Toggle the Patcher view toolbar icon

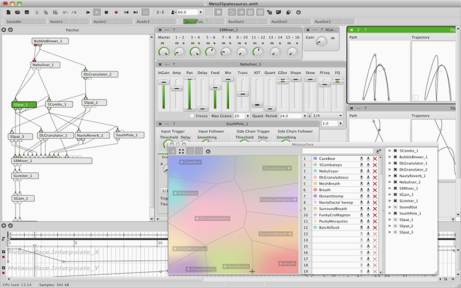pos(232,12)
